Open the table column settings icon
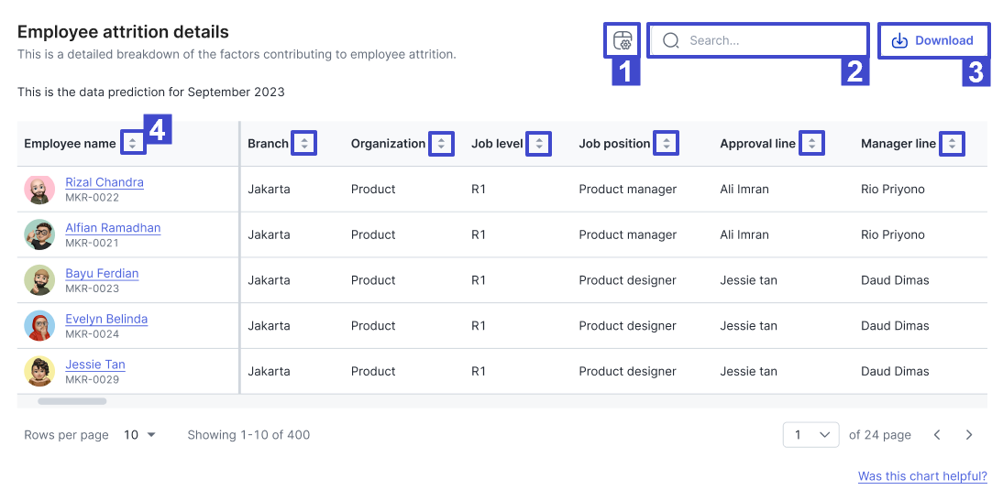 point(622,40)
